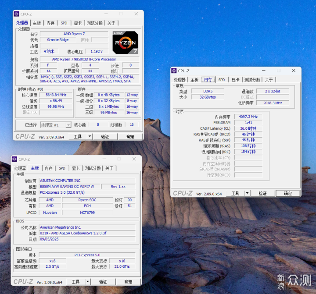Click 确定 button in motherboard window
Viewport: 316px width, 294px height.
(128, 282)
